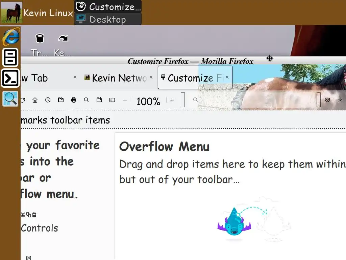The width and height of the screenshot is (346, 260).
Task: Close the Kevin Network tab
Action: (151, 77)
